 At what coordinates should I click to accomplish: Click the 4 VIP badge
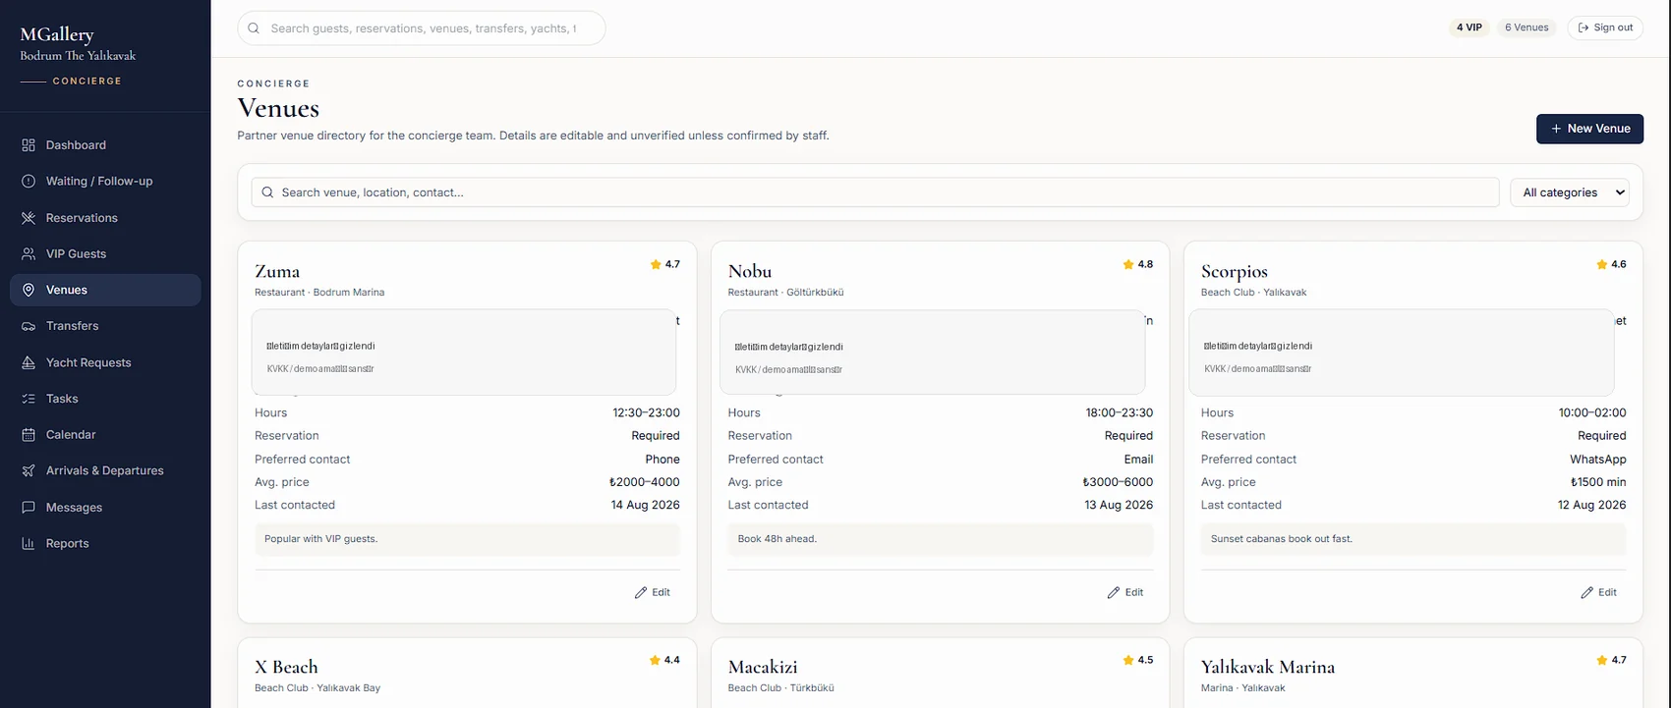pyautogui.click(x=1469, y=27)
